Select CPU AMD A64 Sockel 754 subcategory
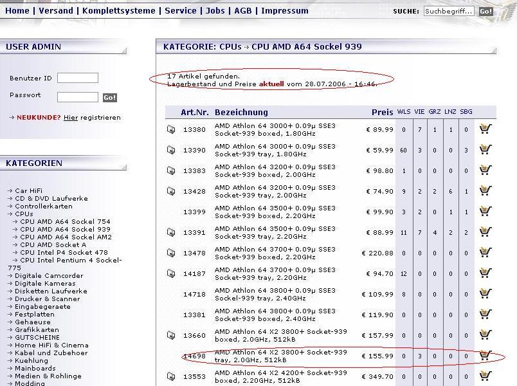Viewport: 517px width, 386px height. click(x=65, y=221)
